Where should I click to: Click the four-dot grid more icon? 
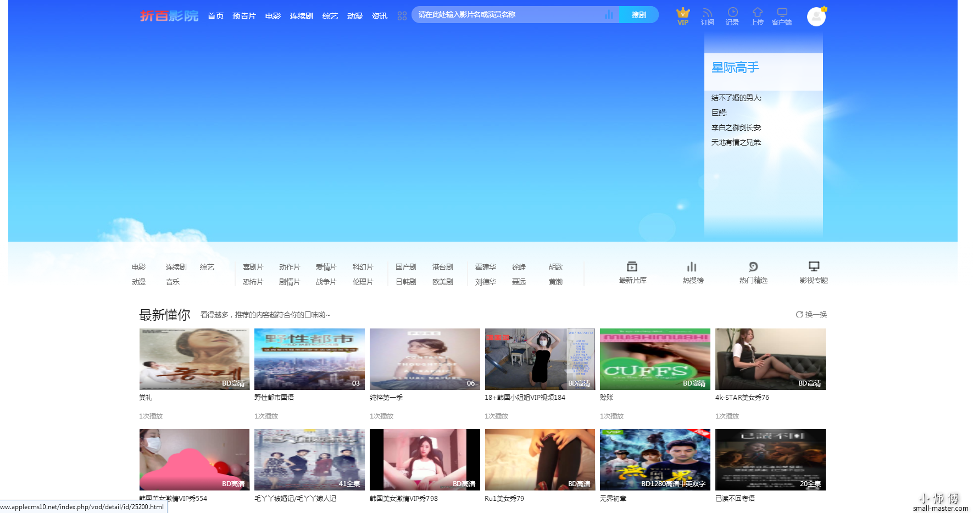point(402,16)
